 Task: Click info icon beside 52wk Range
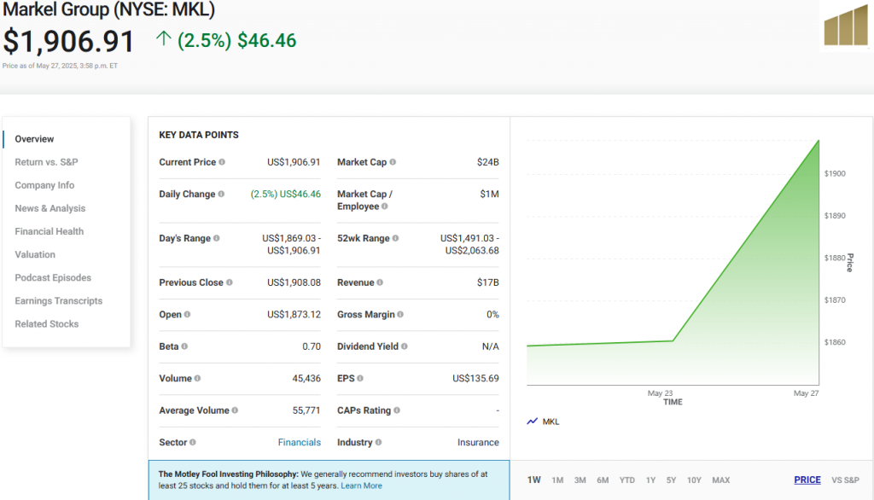tap(395, 238)
